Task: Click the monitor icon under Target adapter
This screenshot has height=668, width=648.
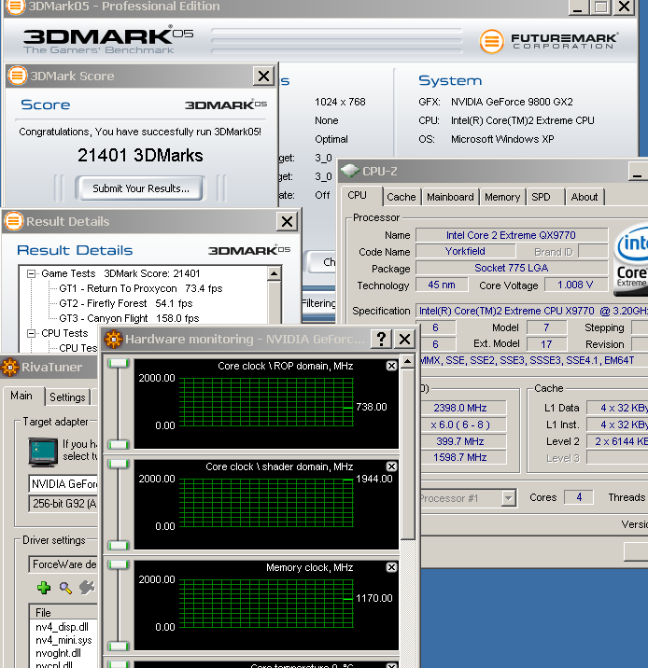Action: pyautogui.click(x=43, y=452)
